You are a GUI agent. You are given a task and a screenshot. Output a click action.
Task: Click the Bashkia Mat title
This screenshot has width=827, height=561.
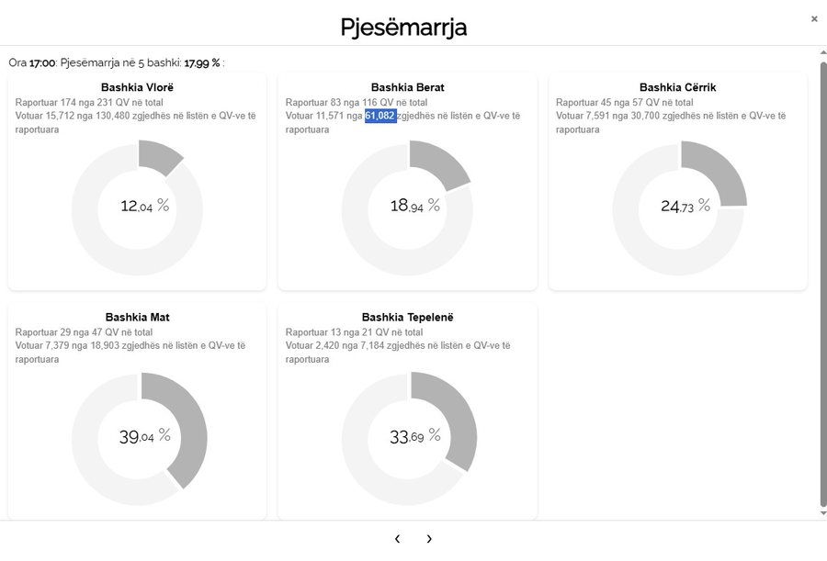pos(137,318)
